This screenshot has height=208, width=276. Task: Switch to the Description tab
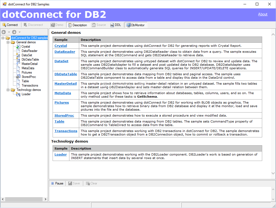pos(78,25)
